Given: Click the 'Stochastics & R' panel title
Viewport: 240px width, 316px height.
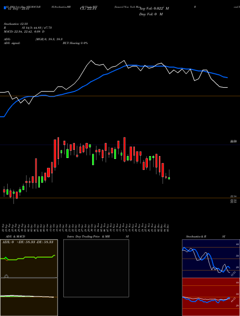Looking at the screenshot, I should click(x=196, y=237).
